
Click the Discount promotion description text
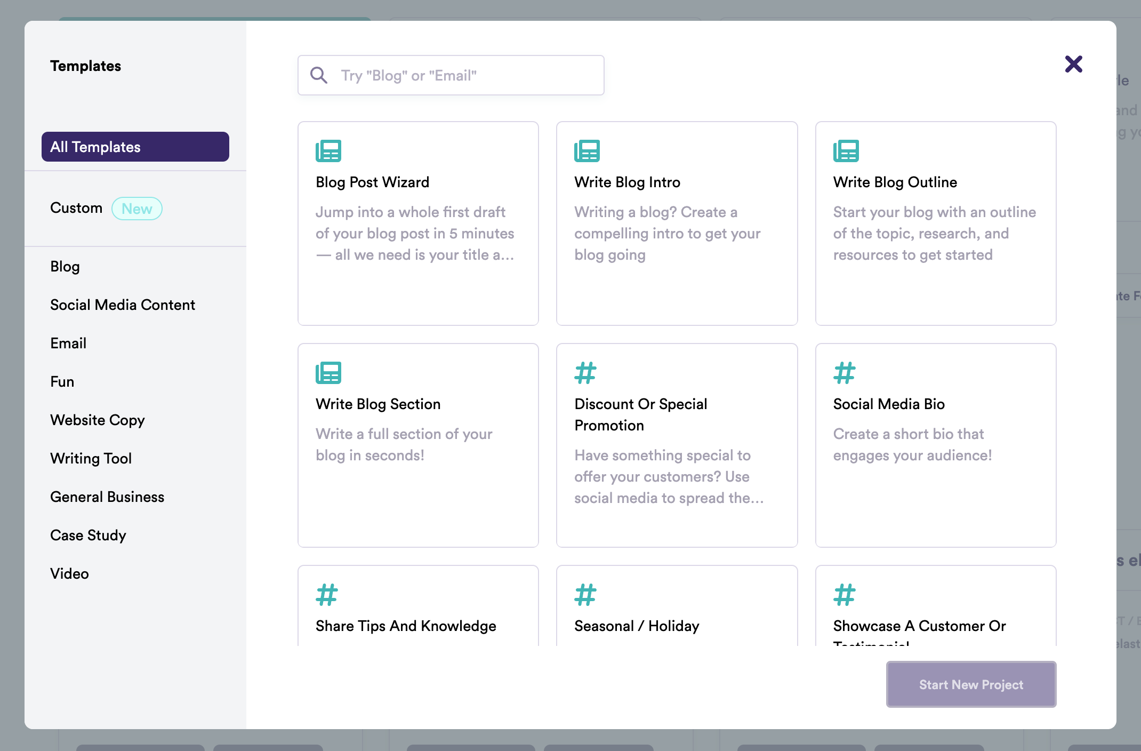point(669,476)
